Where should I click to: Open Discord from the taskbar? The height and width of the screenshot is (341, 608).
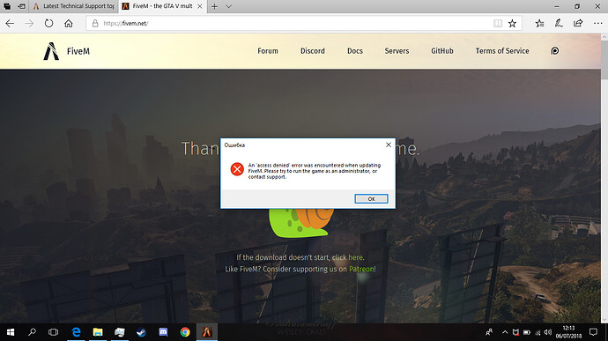point(163,332)
